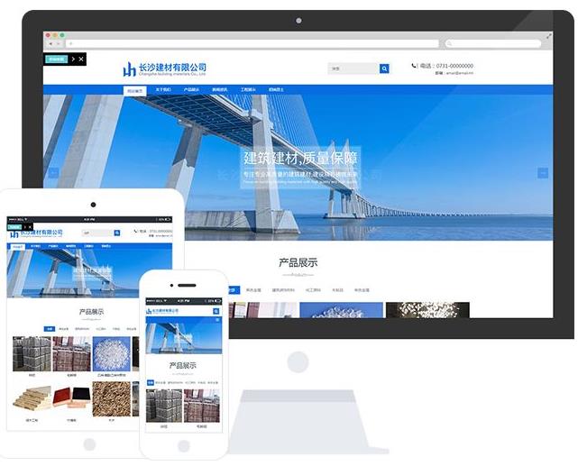Open the second item in desktop navigation bar
This screenshot has height=466, width=578.
163,90
